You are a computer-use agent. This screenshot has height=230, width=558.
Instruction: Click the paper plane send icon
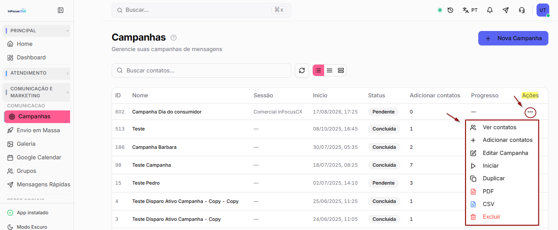coord(505,10)
